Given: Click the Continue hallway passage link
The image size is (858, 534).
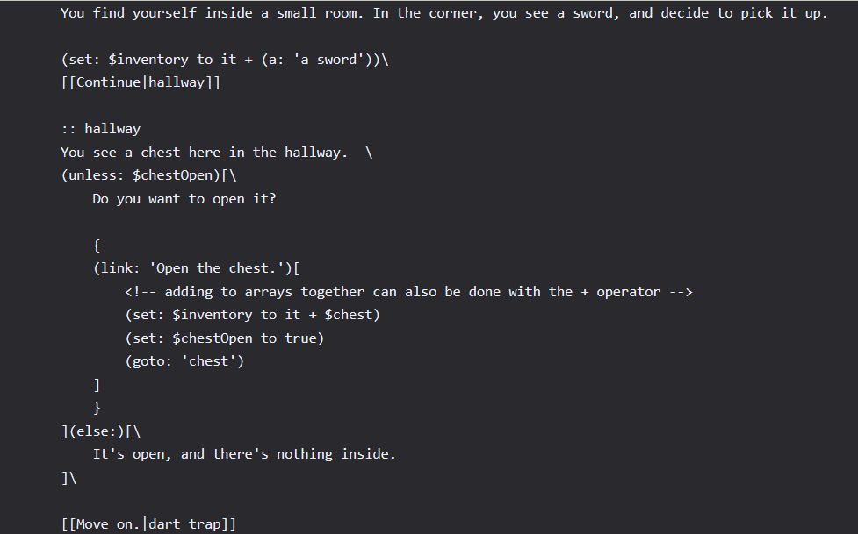Looking at the screenshot, I should tap(141, 82).
